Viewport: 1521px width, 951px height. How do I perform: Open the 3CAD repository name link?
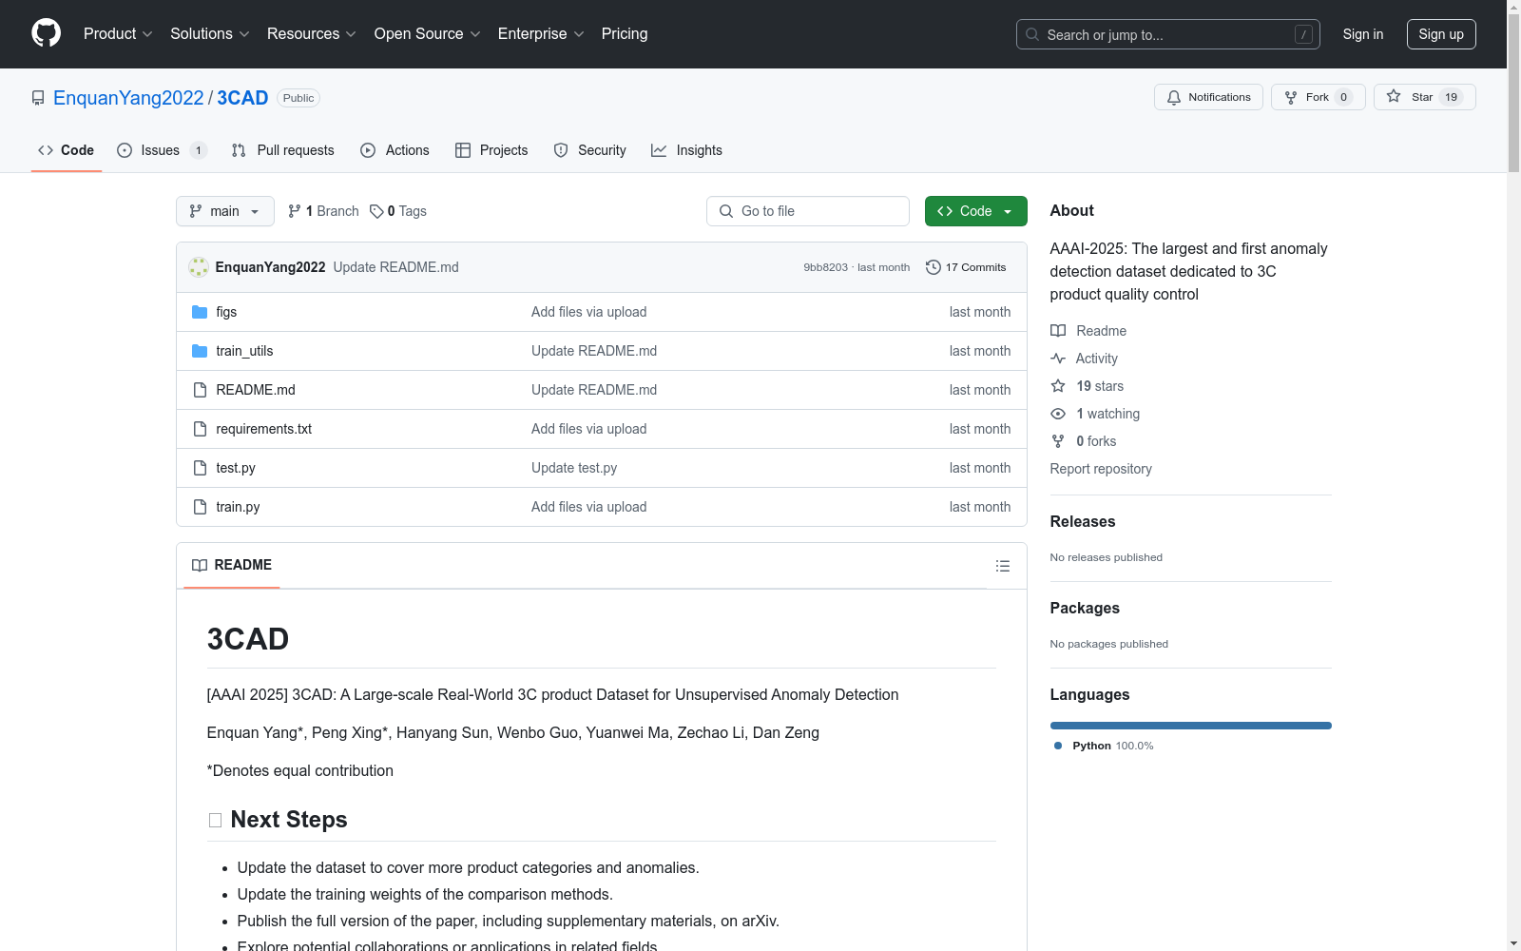pyautogui.click(x=242, y=98)
